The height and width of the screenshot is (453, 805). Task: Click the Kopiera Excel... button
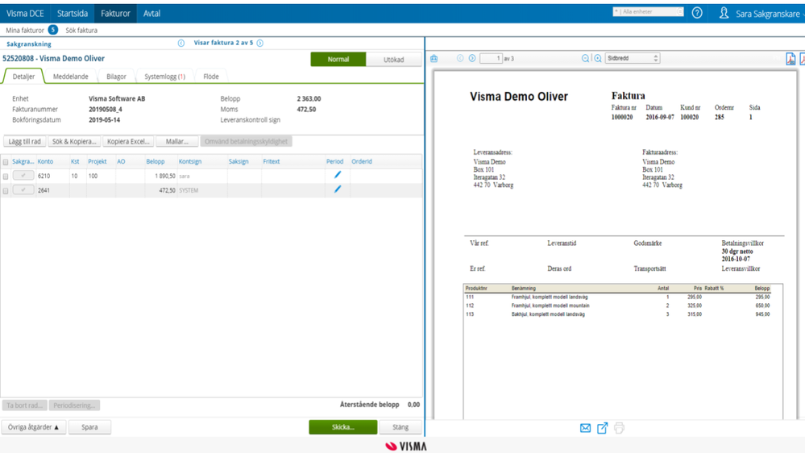(x=128, y=141)
